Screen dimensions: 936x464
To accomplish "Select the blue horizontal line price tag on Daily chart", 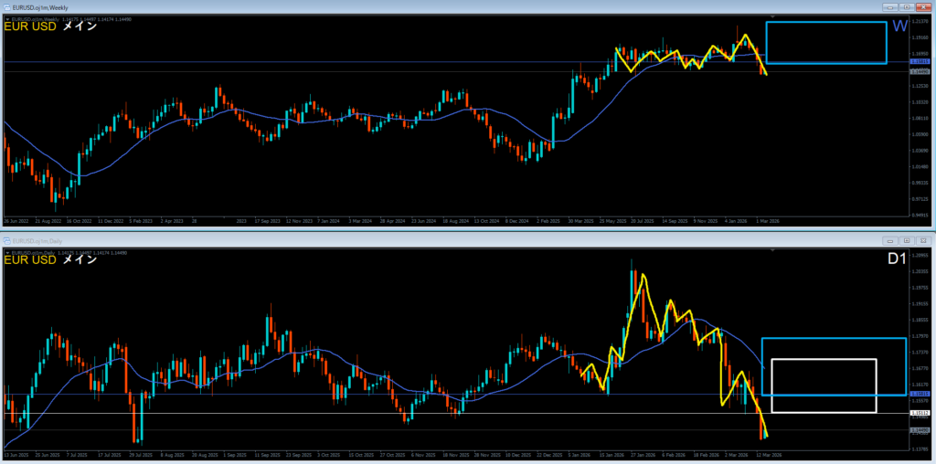I will (x=919, y=395).
